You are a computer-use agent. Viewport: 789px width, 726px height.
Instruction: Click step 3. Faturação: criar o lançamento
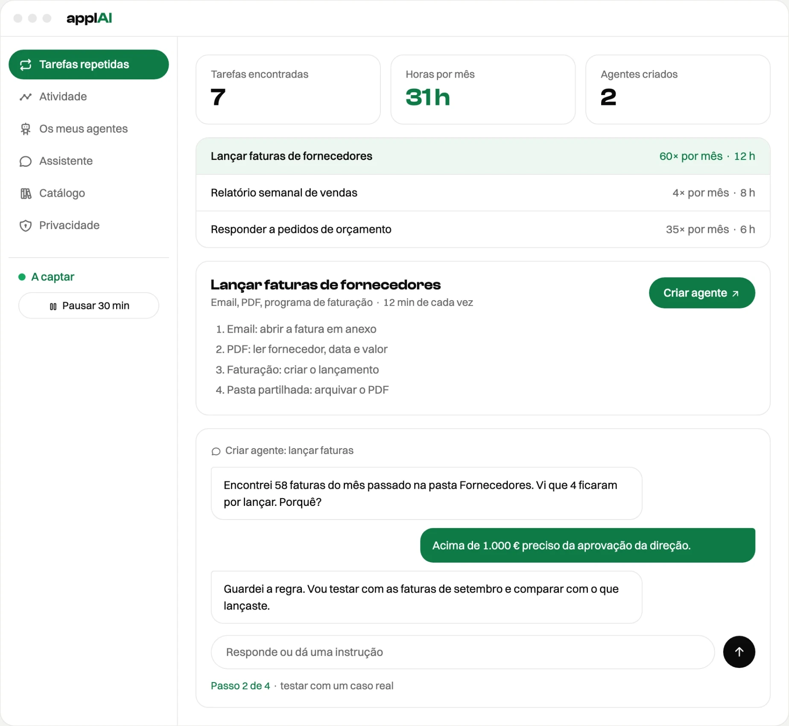tap(297, 370)
